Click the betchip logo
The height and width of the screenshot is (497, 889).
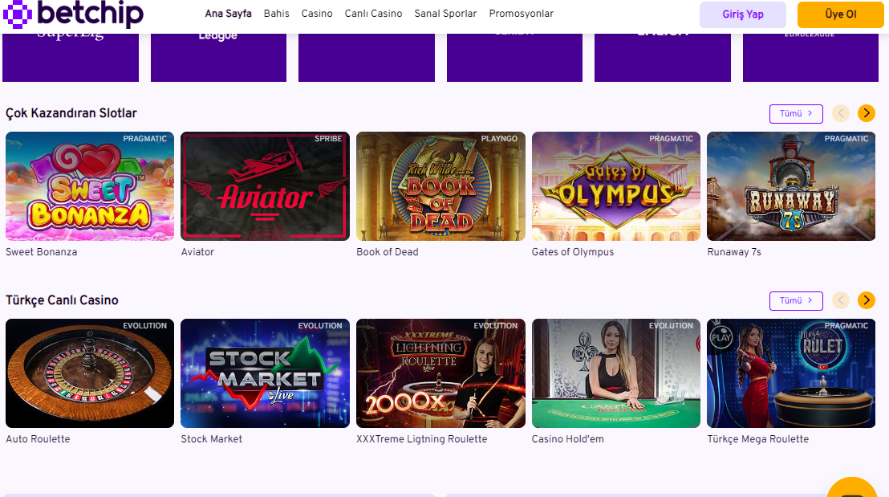coord(73,14)
